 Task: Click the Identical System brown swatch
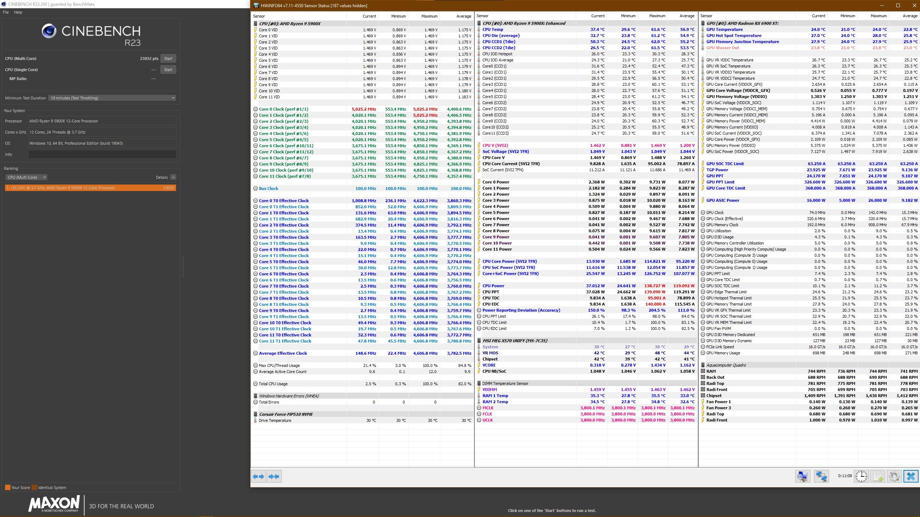34,488
